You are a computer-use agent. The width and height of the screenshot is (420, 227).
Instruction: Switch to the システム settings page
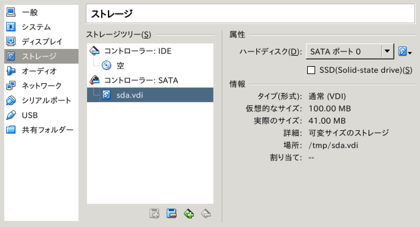[x=36, y=27]
